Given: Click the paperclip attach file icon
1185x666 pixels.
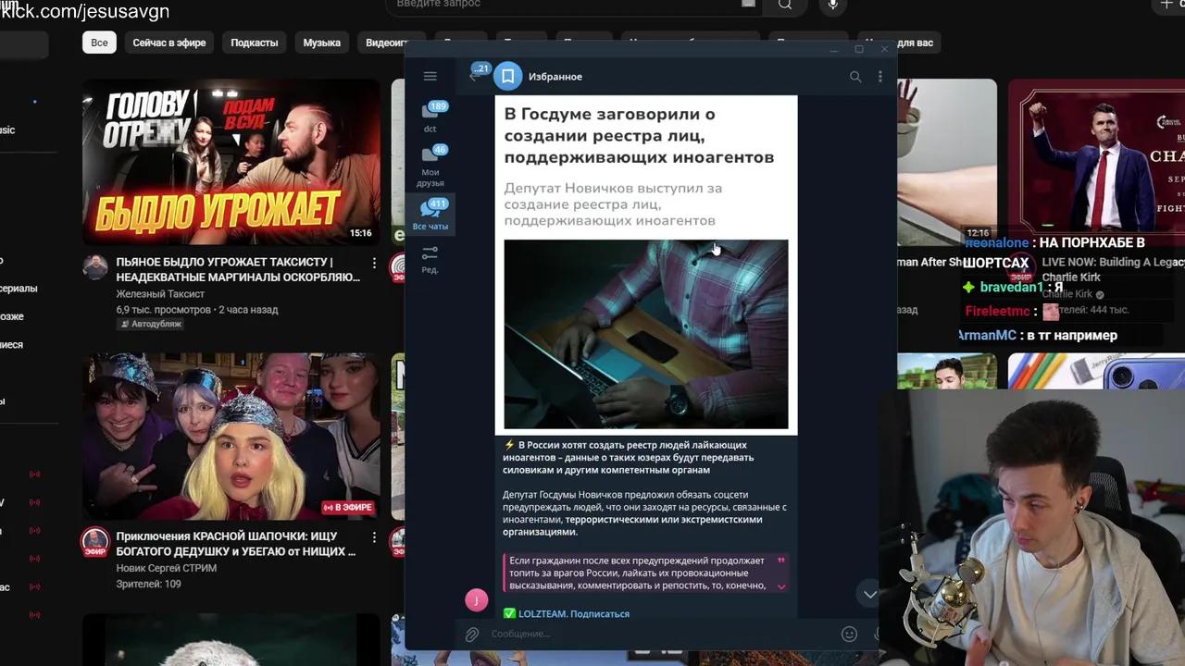Looking at the screenshot, I should point(472,634).
